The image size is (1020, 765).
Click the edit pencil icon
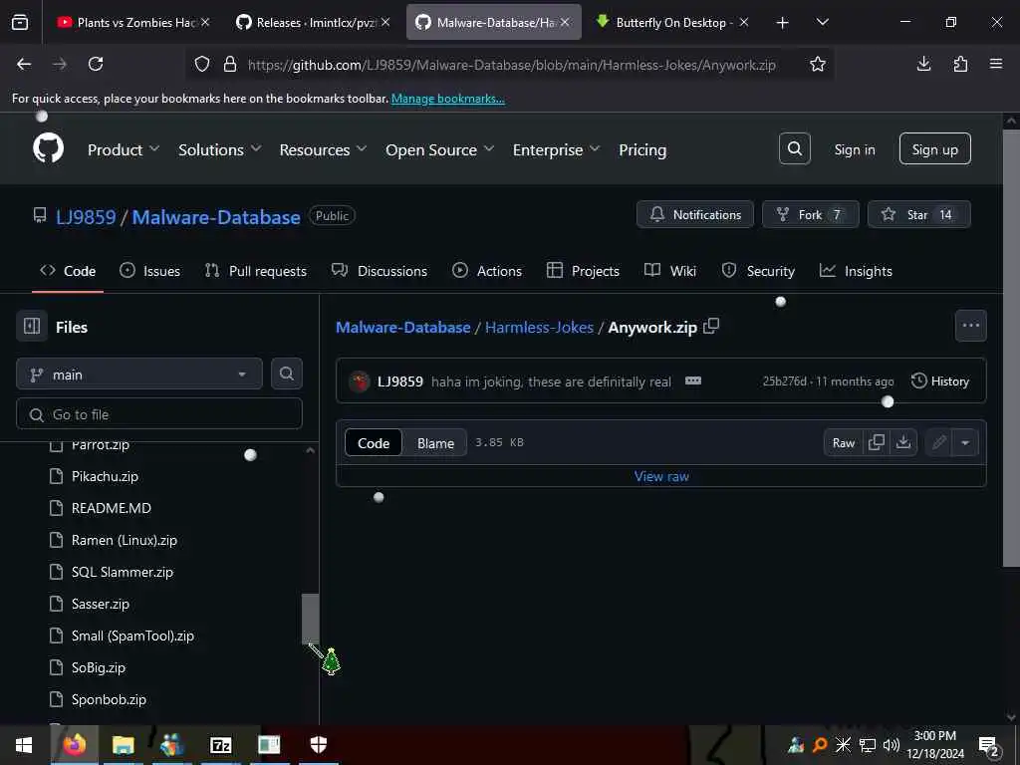938,442
